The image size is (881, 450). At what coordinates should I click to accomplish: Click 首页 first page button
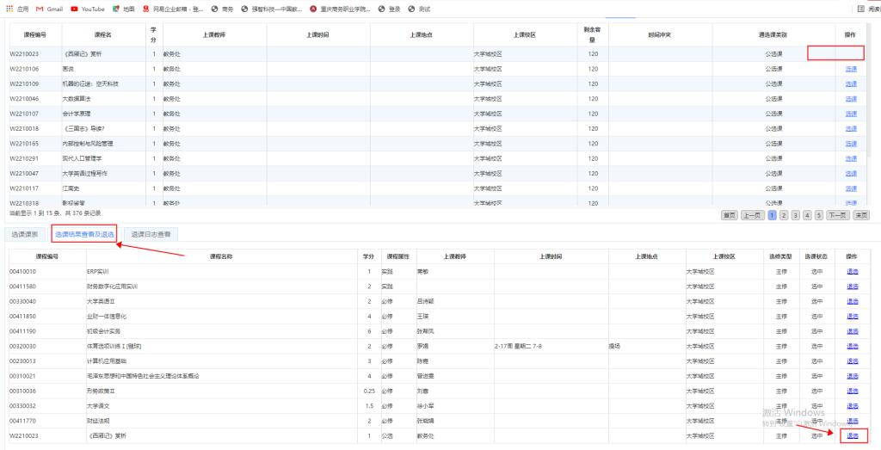coord(729,215)
